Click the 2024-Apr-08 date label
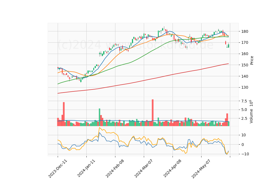This screenshot has height=190, width=265. 172,168
